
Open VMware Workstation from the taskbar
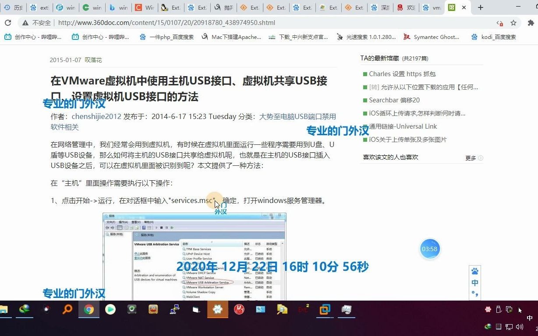pos(325,311)
